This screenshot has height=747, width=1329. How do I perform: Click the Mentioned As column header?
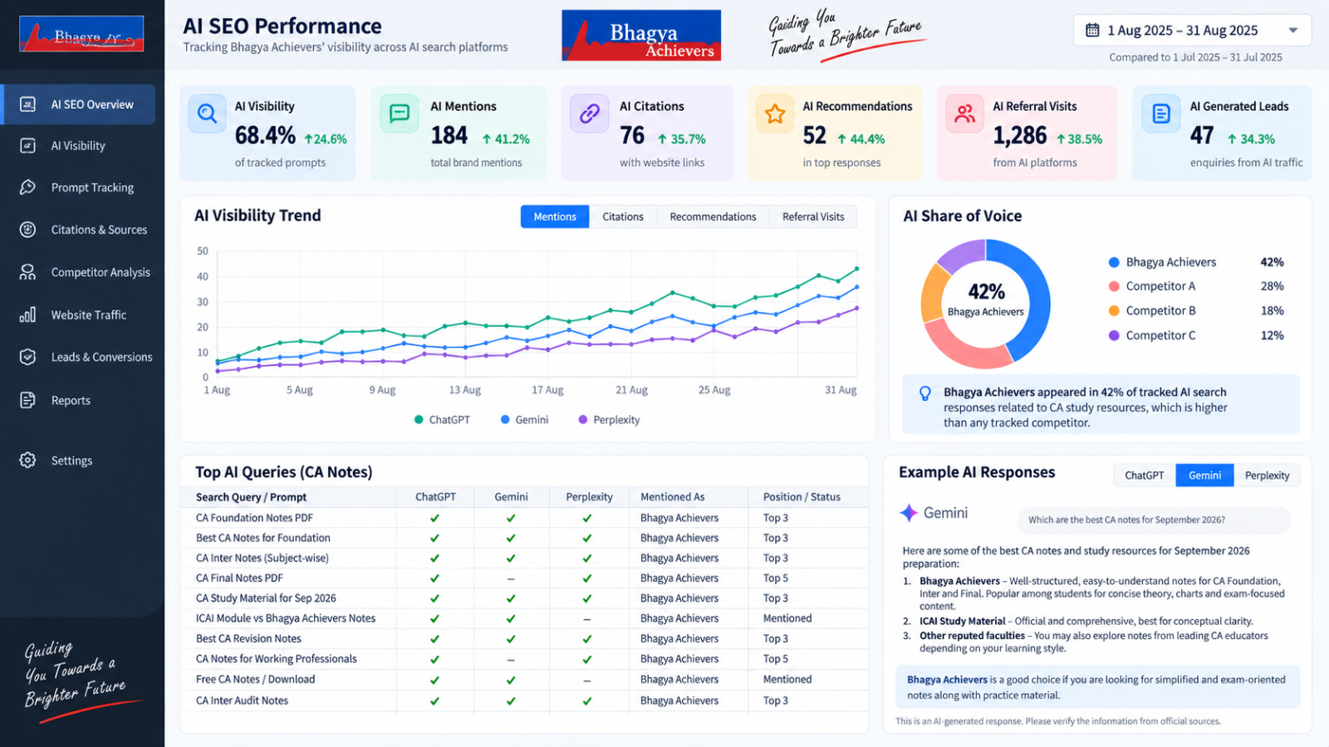(672, 497)
